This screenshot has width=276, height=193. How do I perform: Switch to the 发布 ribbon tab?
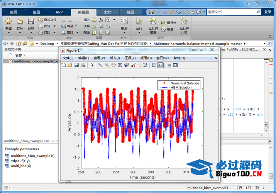tap(108, 12)
